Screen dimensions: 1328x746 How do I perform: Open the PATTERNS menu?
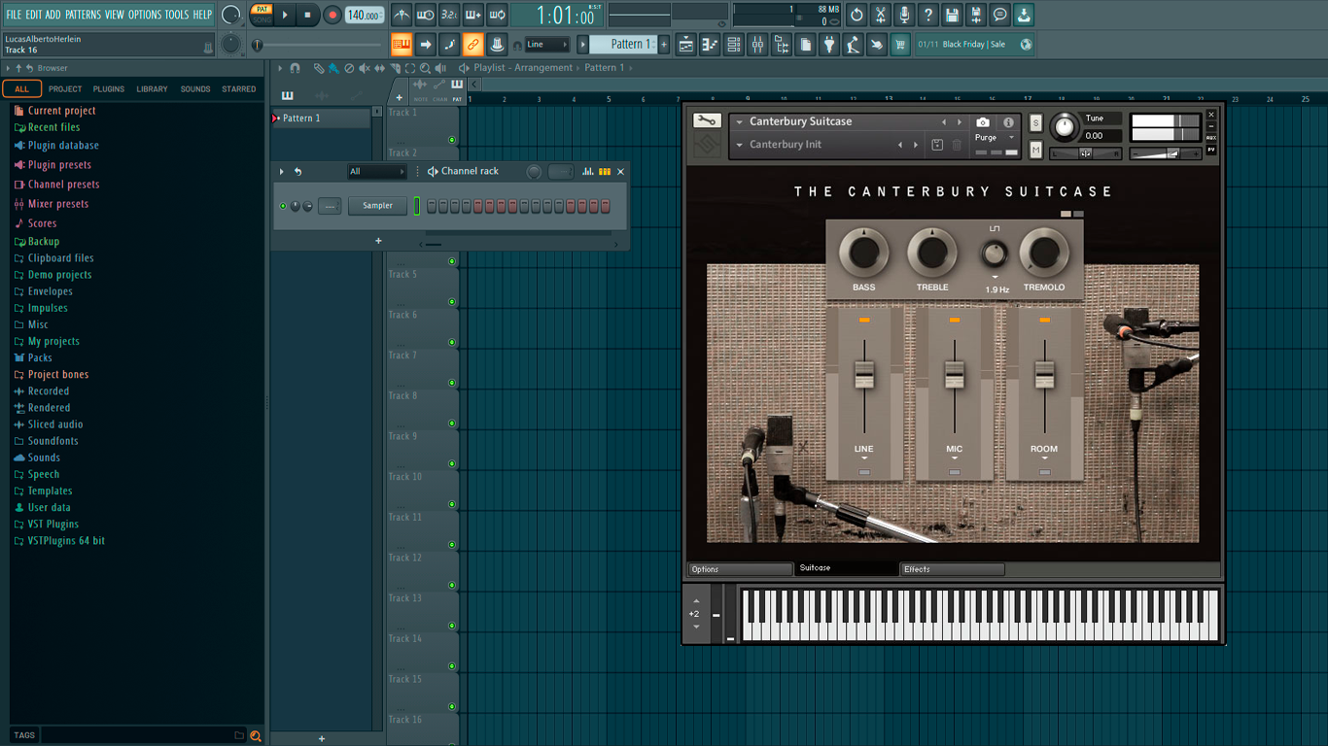(x=83, y=15)
